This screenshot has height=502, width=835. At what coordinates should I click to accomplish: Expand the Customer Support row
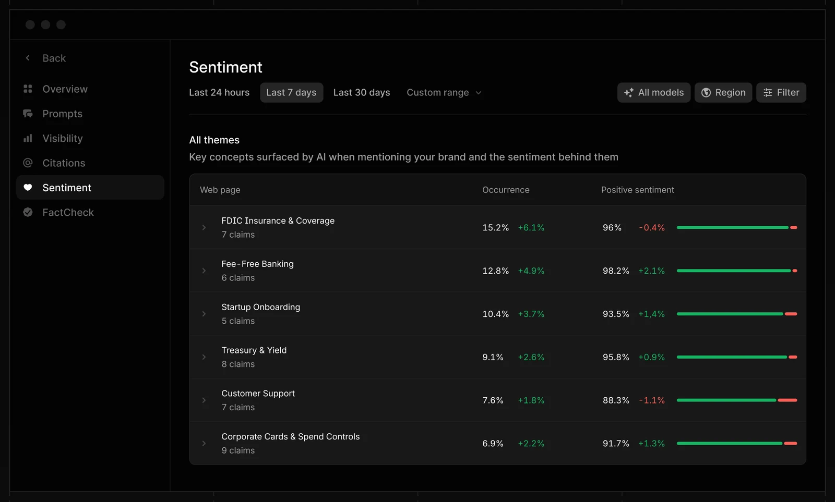pyautogui.click(x=204, y=400)
